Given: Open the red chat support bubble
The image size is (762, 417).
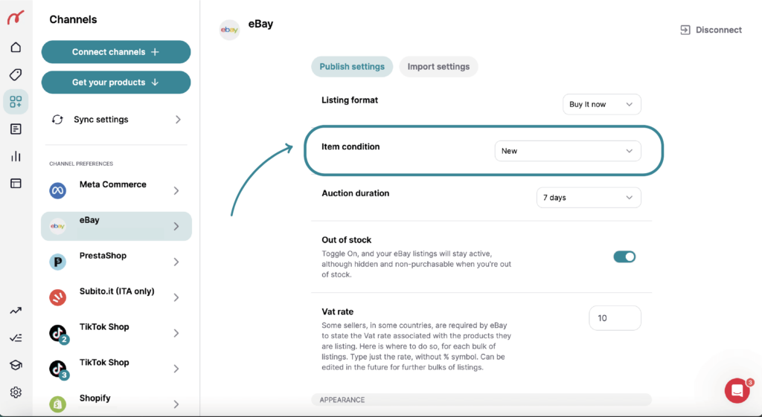Looking at the screenshot, I should [x=737, y=390].
